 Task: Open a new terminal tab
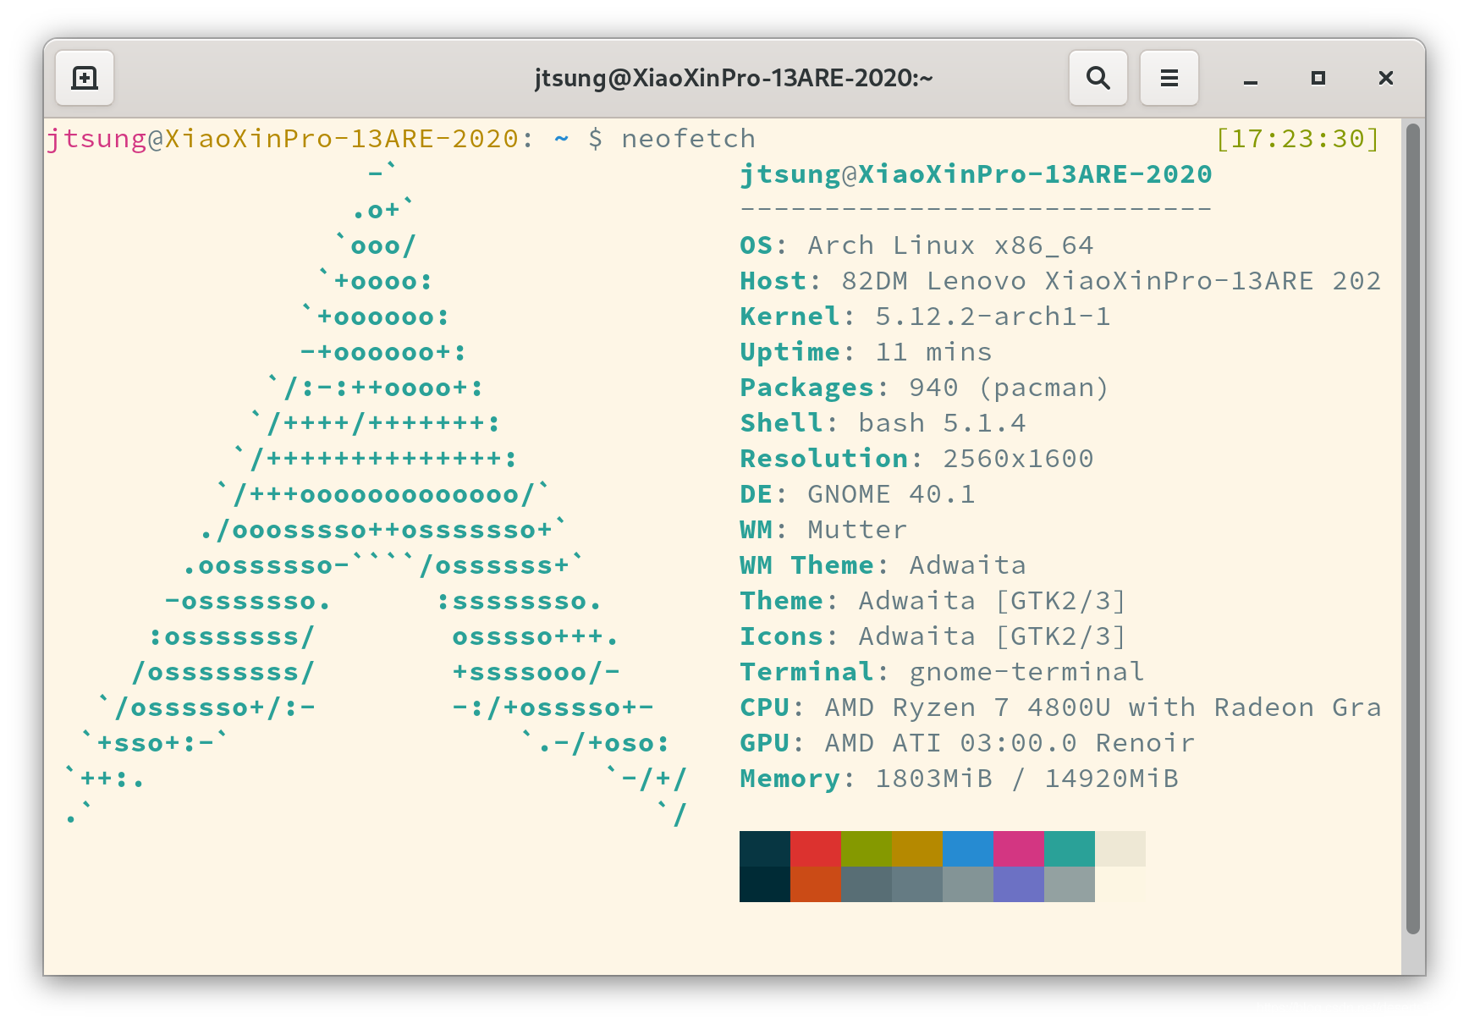coord(85,78)
